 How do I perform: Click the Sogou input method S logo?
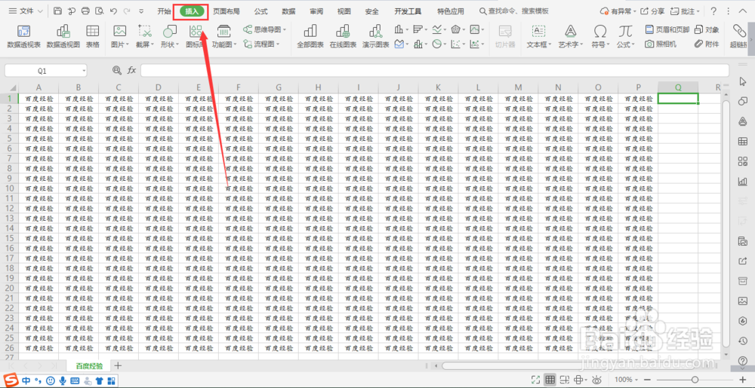point(11,380)
